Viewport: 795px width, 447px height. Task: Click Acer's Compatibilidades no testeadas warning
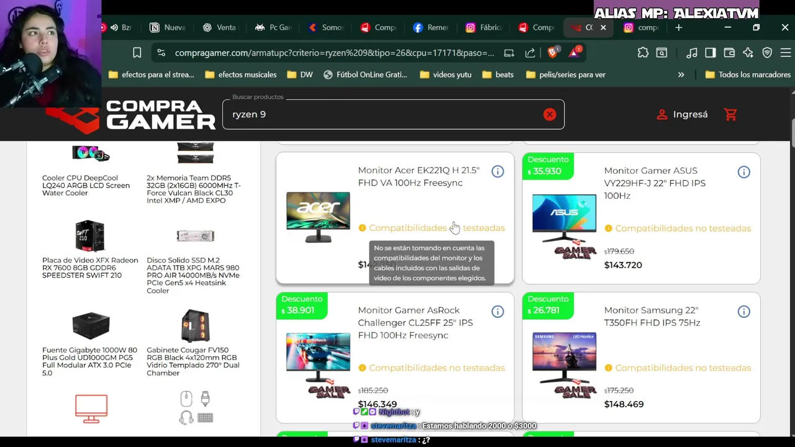(432, 228)
